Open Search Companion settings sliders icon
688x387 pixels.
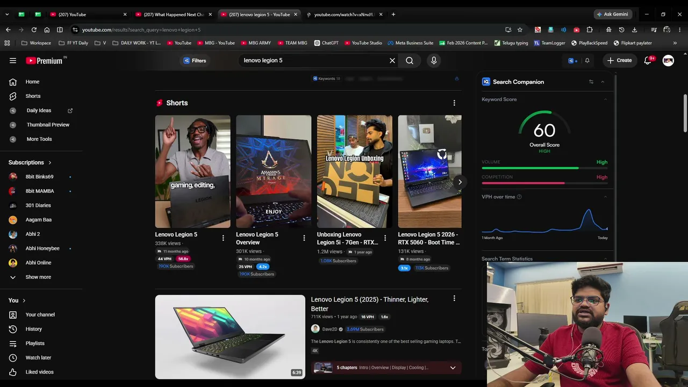591,82
